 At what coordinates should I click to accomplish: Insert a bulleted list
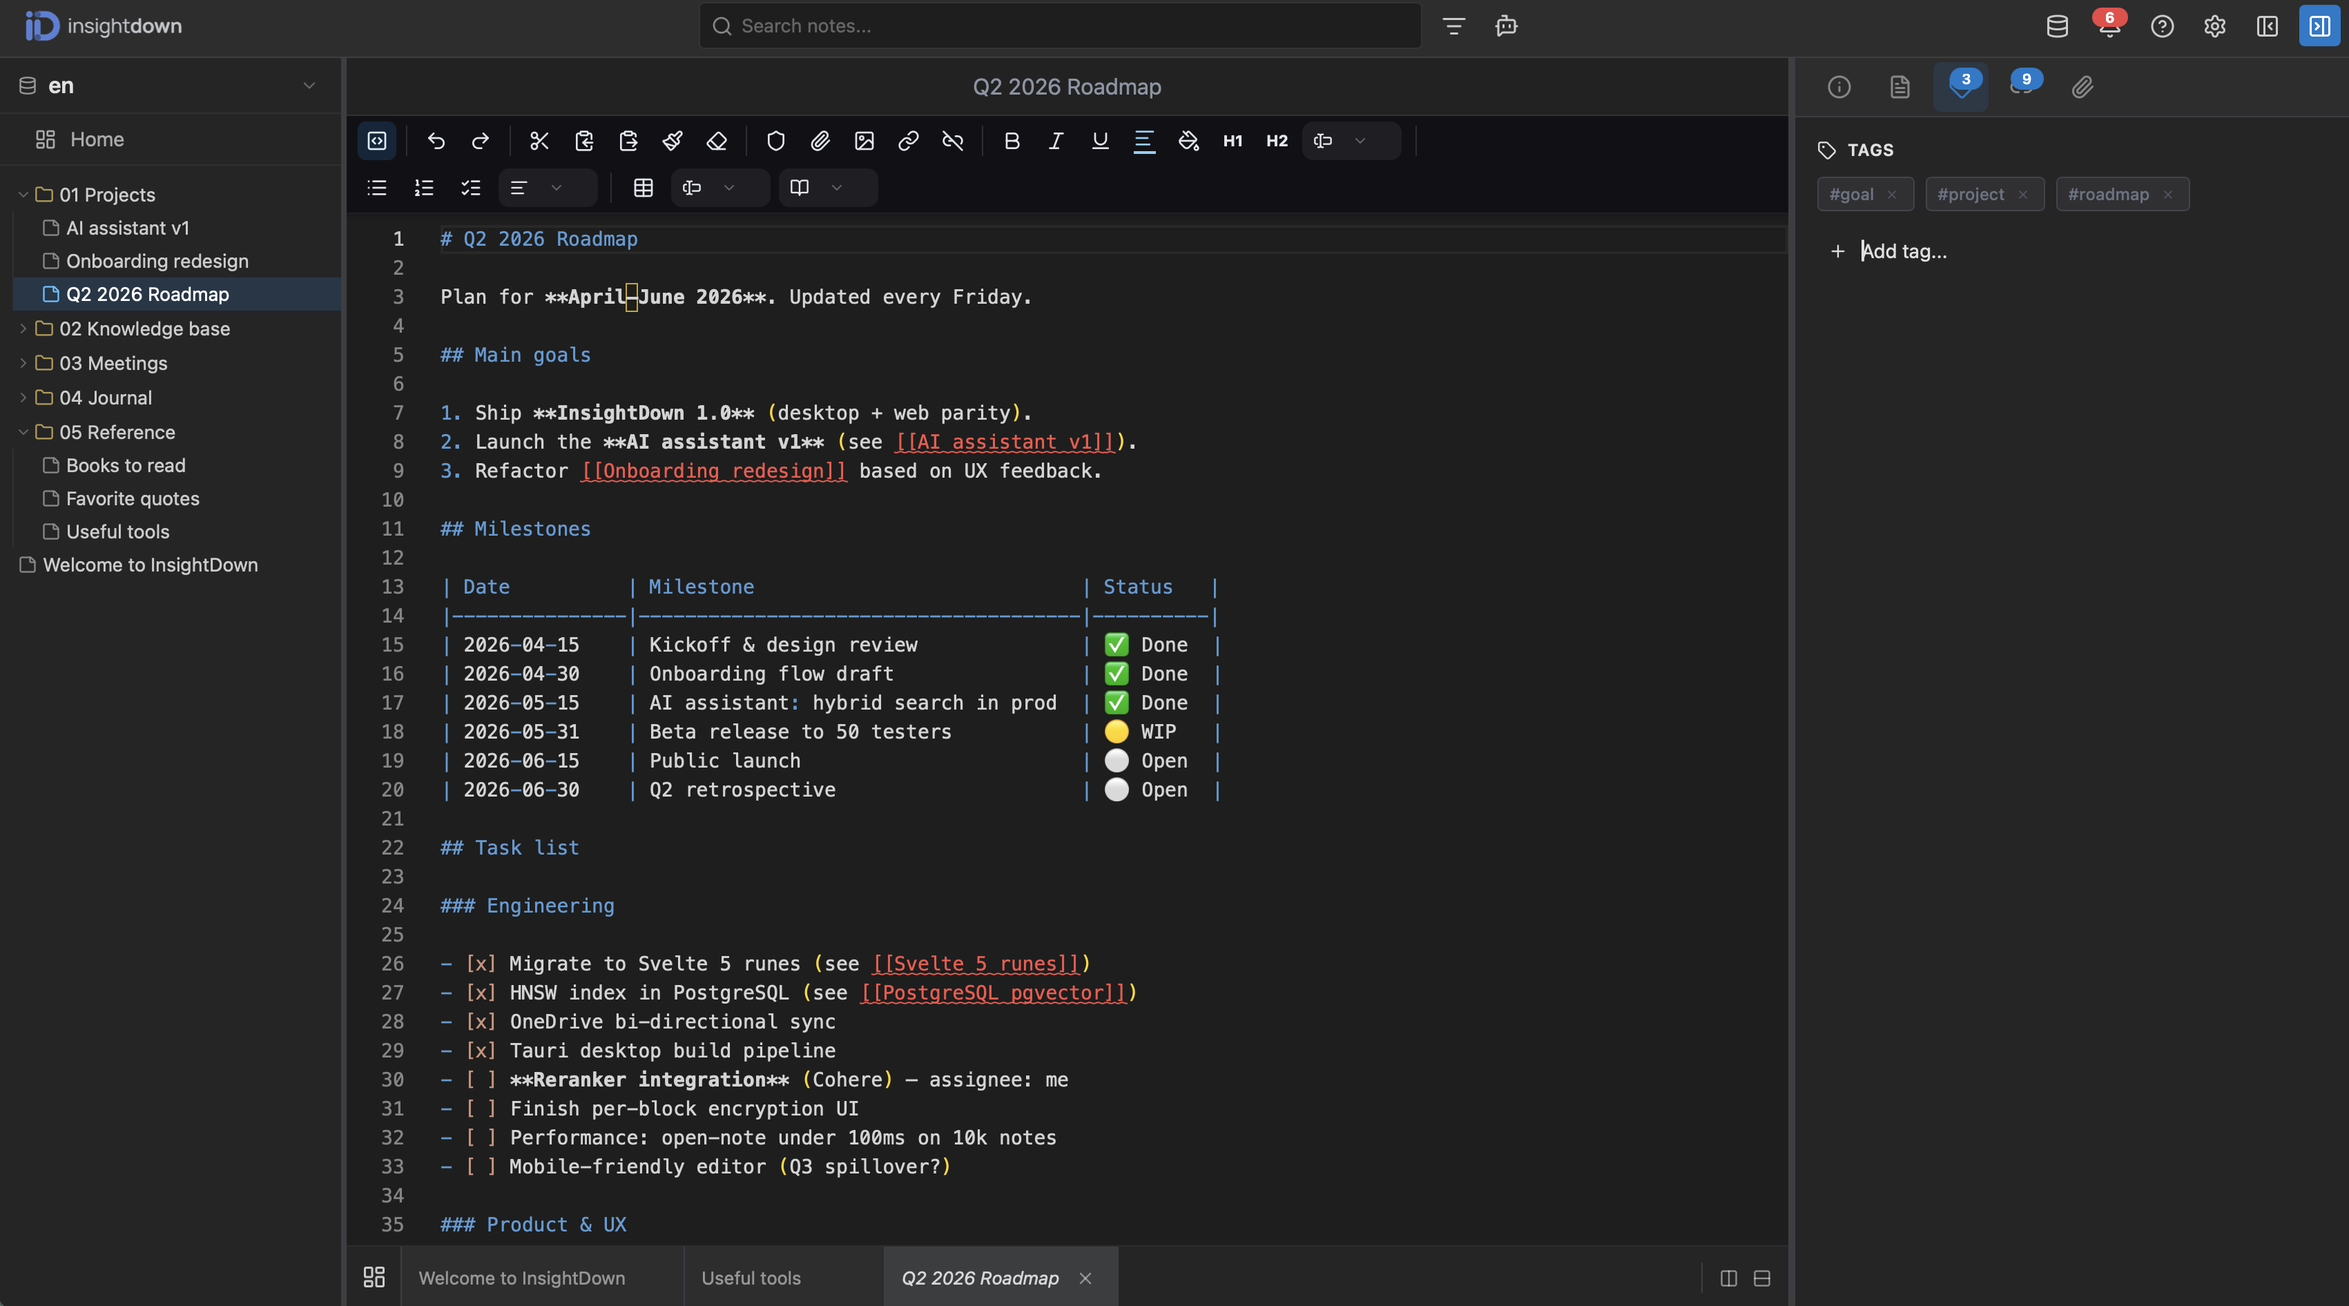pos(376,188)
